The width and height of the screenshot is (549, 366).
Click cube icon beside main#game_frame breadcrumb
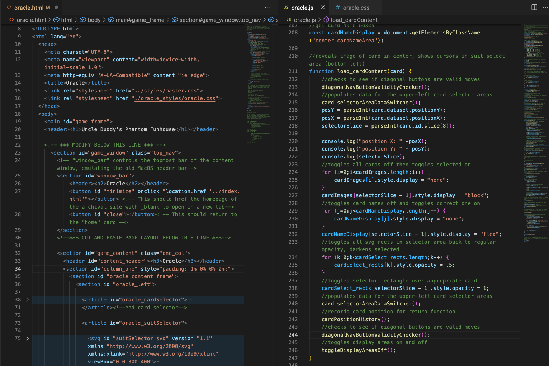(x=111, y=20)
